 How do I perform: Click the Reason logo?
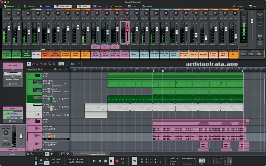coord(9,6)
